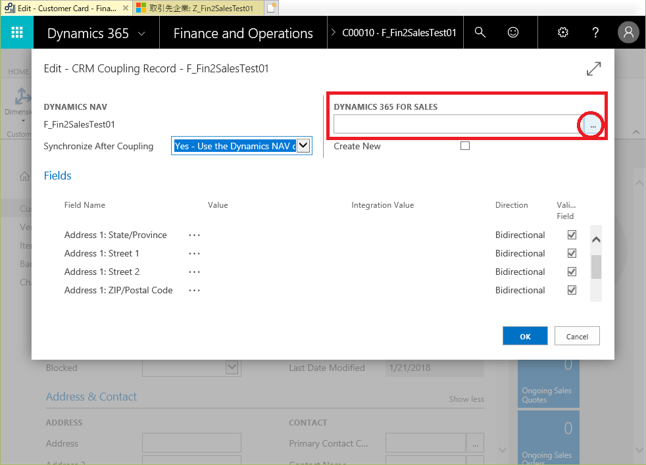Click the new tab button in browser
This screenshot has height=465, width=646.
271,8
